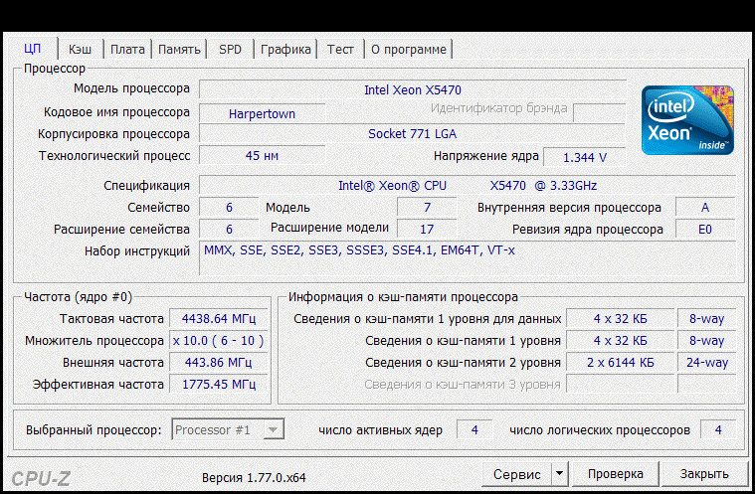The height and width of the screenshot is (494, 755).
Task: Open the Графика tab
Action: click(x=286, y=49)
